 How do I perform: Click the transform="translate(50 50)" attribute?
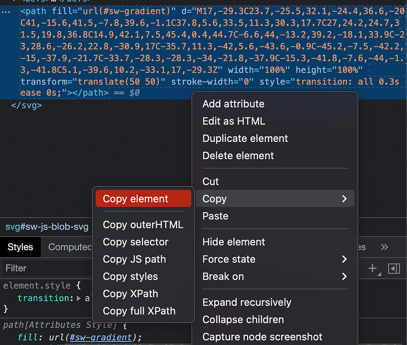(93, 82)
